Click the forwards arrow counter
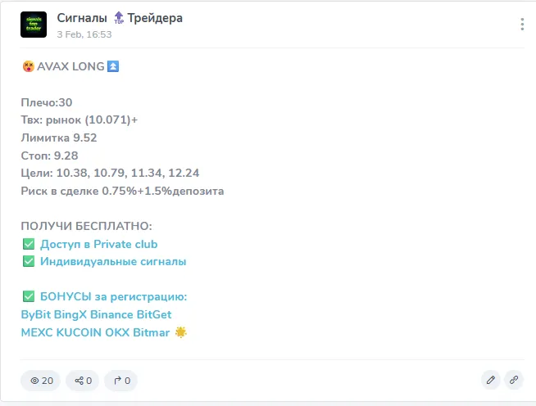The width and height of the screenshot is (536, 406). 121,381
